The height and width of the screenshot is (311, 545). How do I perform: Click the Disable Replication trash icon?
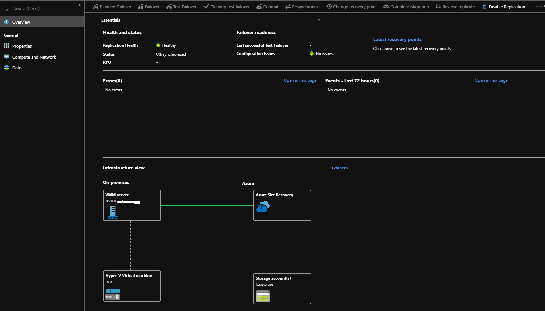(484, 6)
